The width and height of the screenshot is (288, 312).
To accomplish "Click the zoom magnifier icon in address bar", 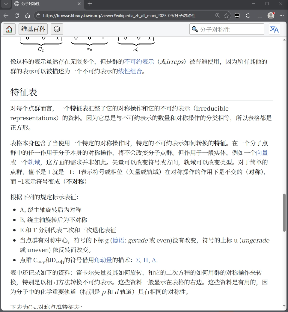I will (x=218, y=16).
